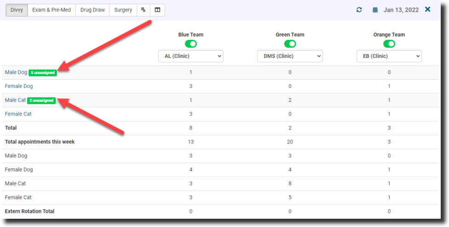Open the AL (Clinic) dropdown
The height and width of the screenshot is (227, 449).
click(190, 56)
